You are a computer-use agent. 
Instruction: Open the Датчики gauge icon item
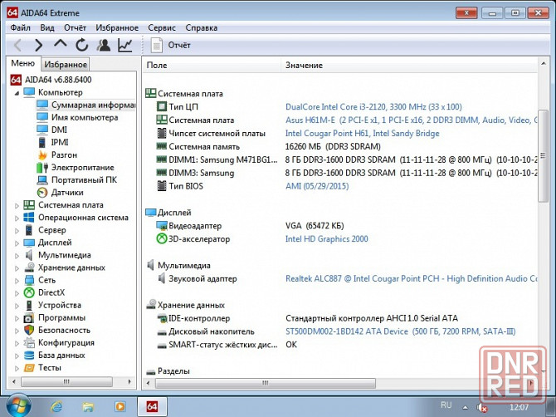[x=42, y=193]
